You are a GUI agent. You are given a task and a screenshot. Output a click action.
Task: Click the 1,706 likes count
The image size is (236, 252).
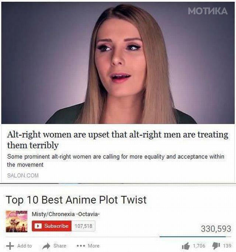tap(199, 246)
